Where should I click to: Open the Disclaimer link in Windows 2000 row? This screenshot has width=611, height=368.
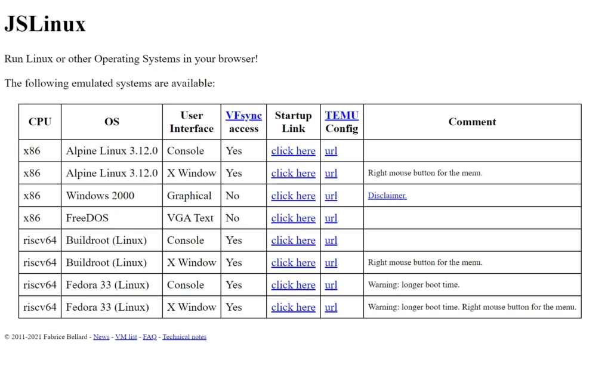pyautogui.click(x=387, y=196)
